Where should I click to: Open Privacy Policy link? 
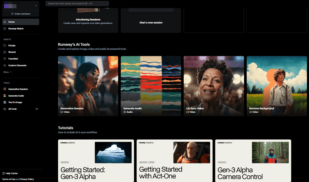point(27,179)
